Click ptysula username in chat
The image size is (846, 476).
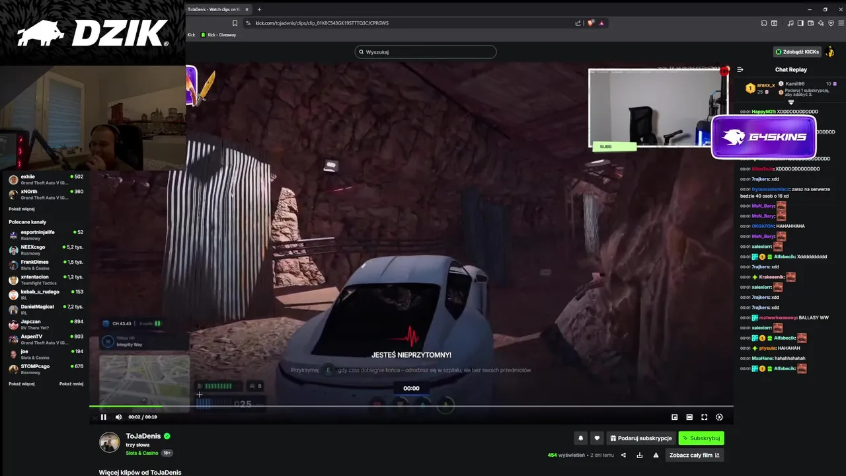tap(767, 348)
